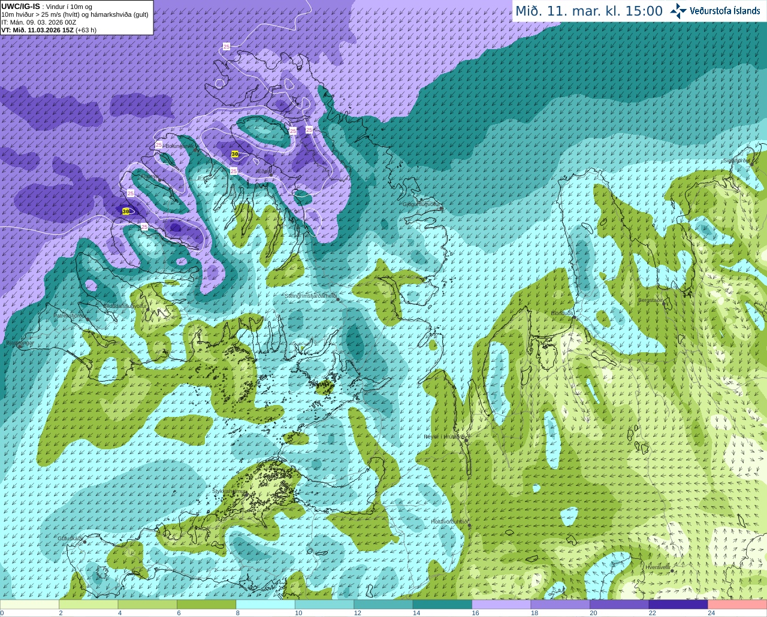
Task: Click the 'VT: Mið. 11.03.2026 15Z' valid-time line
Action: pos(49,30)
